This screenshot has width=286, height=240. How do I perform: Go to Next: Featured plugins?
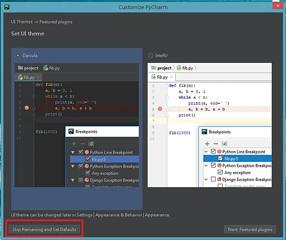pyautogui.click(x=250, y=229)
